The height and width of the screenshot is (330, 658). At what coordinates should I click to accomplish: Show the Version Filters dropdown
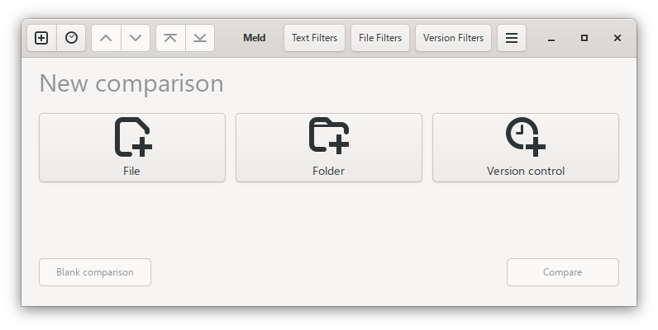click(453, 38)
